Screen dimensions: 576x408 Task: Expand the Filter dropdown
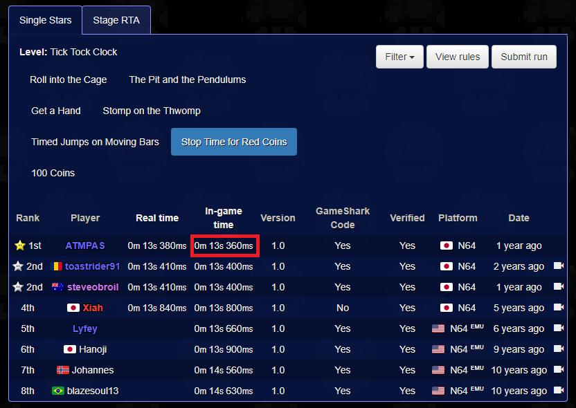pos(399,57)
